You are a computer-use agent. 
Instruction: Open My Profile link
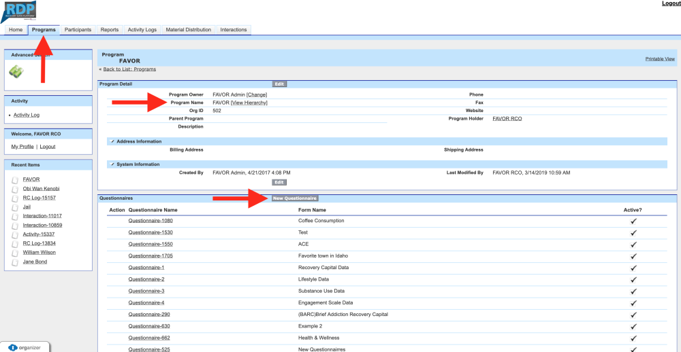[x=22, y=147]
